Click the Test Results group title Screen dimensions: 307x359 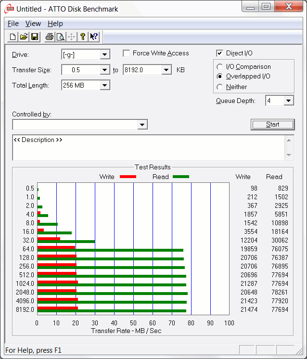click(153, 167)
